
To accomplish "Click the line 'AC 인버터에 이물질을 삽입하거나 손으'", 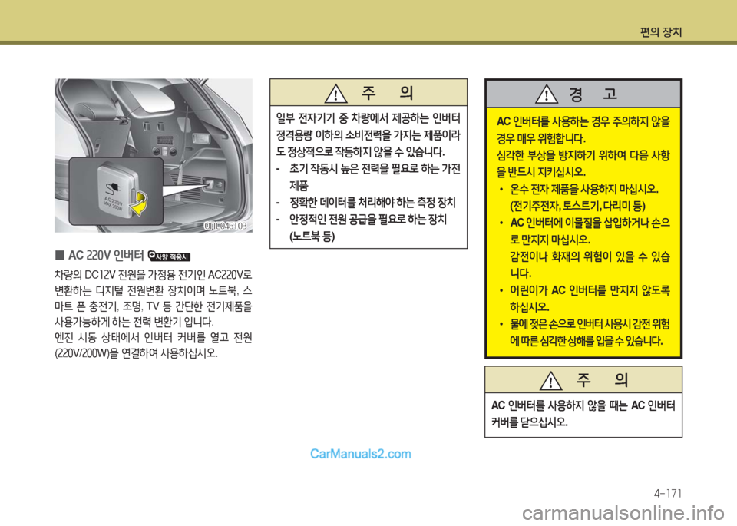I will pyautogui.click(x=590, y=223).
